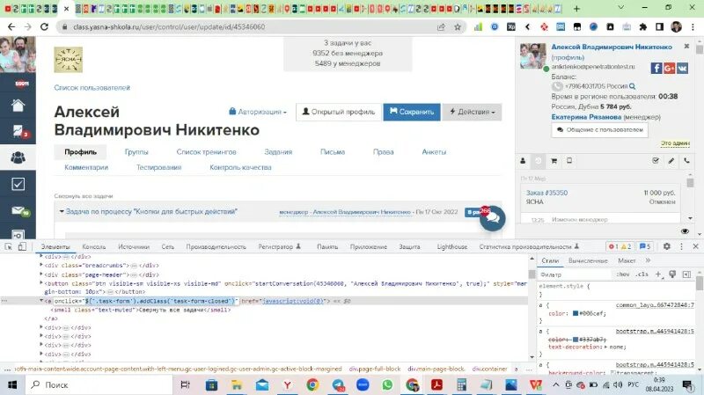The image size is (704, 395).
Task: Click Свернуть все задачи link
Action: (84, 196)
